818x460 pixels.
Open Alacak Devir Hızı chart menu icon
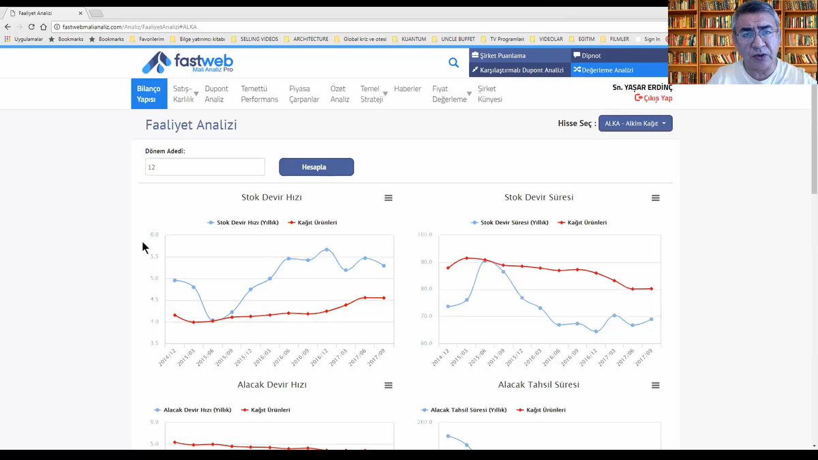pyautogui.click(x=389, y=385)
